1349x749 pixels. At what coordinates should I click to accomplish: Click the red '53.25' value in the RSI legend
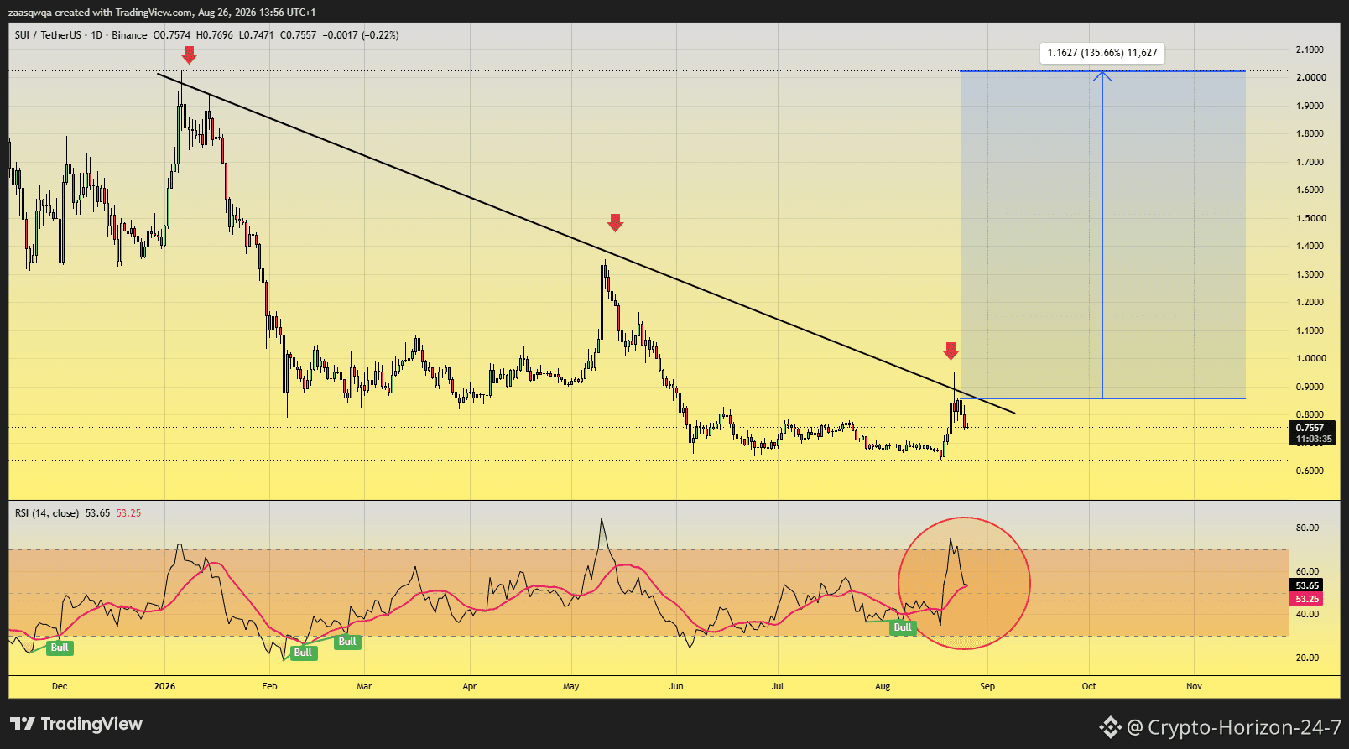tap(128, 513)
